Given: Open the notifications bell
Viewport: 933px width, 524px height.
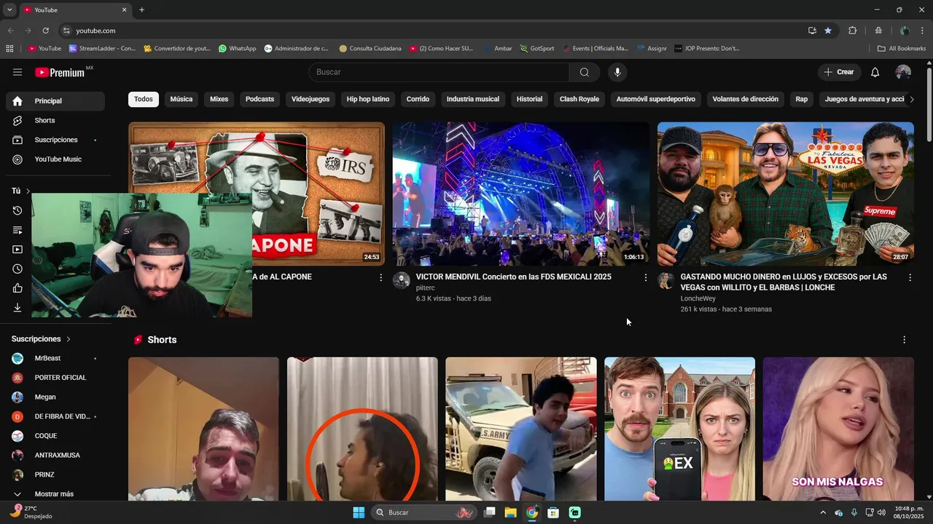Looking at the screenshot, I should (875, 72).
